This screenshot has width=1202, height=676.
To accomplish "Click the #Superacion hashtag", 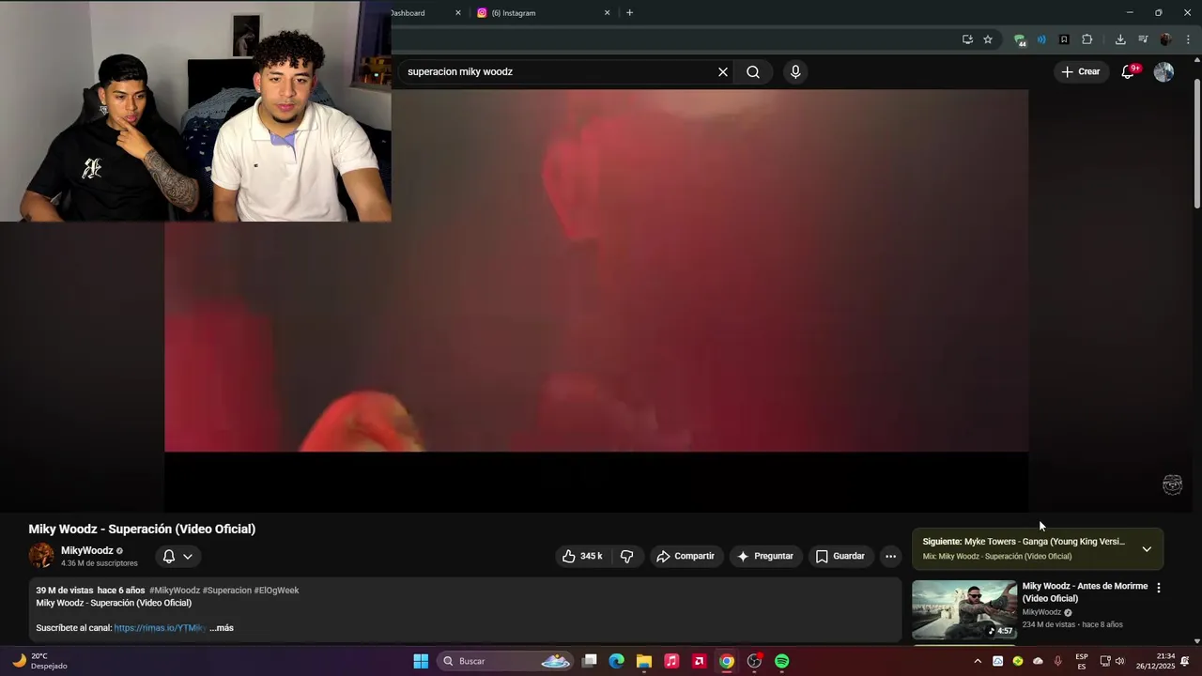I will tap(227, 591).
